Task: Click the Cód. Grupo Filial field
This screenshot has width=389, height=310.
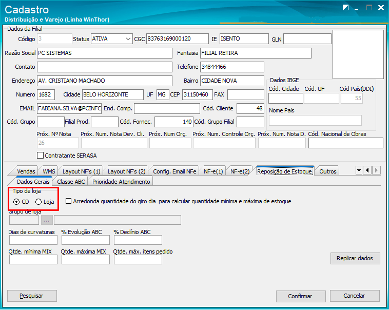Action: [x=250, y=122]
